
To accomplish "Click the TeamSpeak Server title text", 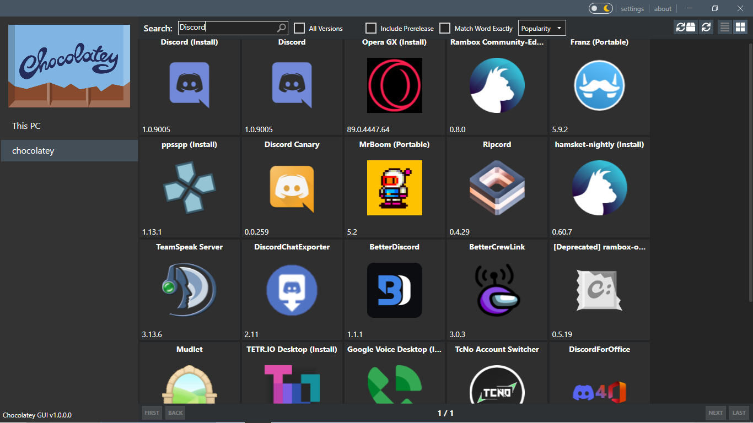I will point(189,247).
